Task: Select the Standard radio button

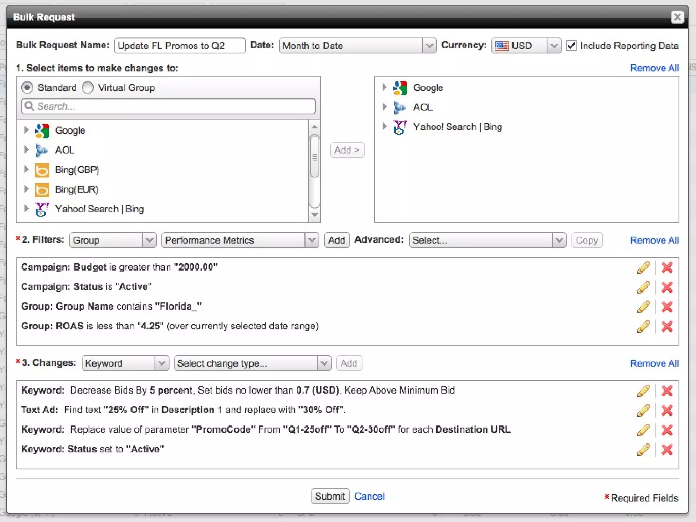Action: point(27,88)
